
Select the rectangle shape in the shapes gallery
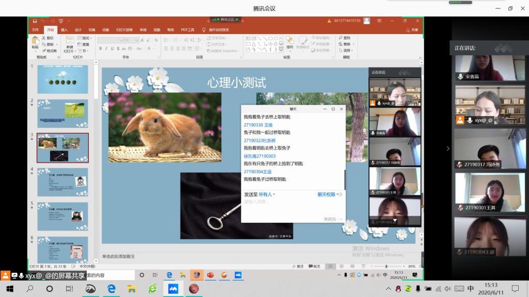pyautogui.click(x=270, y=38)
